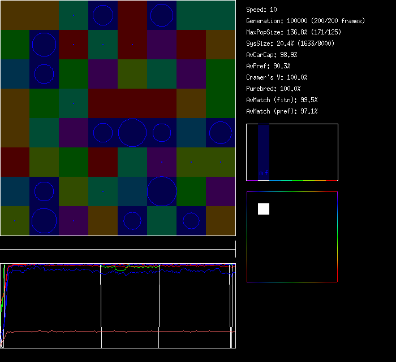Screen dimensions: 396x362
Task: Click the Speed: 10 readout
Action: pos(262,10)
